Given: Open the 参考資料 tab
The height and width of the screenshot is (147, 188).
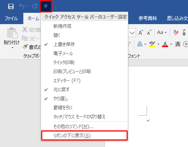Looking at the screenshot, I should point(148,18).
